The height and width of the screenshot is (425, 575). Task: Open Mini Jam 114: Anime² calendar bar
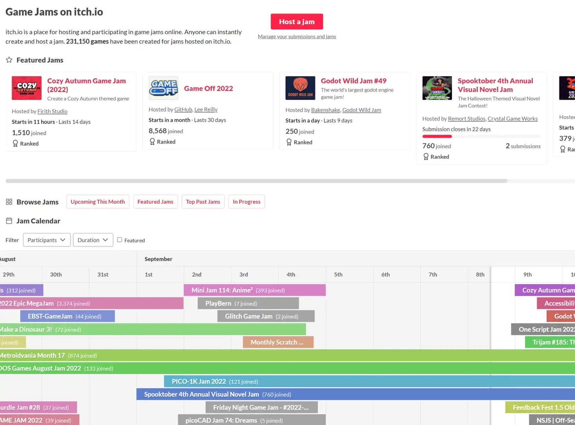pyautogui.click(x=255, y=290)
